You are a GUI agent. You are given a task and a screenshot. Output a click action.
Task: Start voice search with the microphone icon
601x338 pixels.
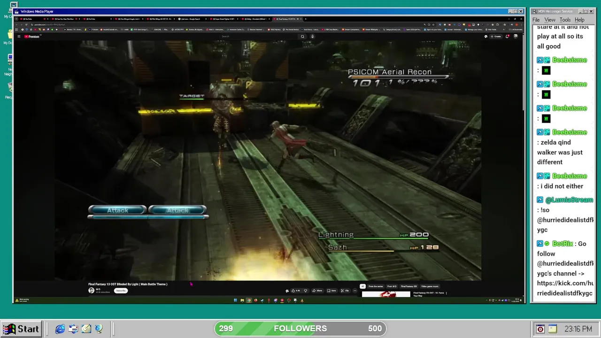(312, 36)
